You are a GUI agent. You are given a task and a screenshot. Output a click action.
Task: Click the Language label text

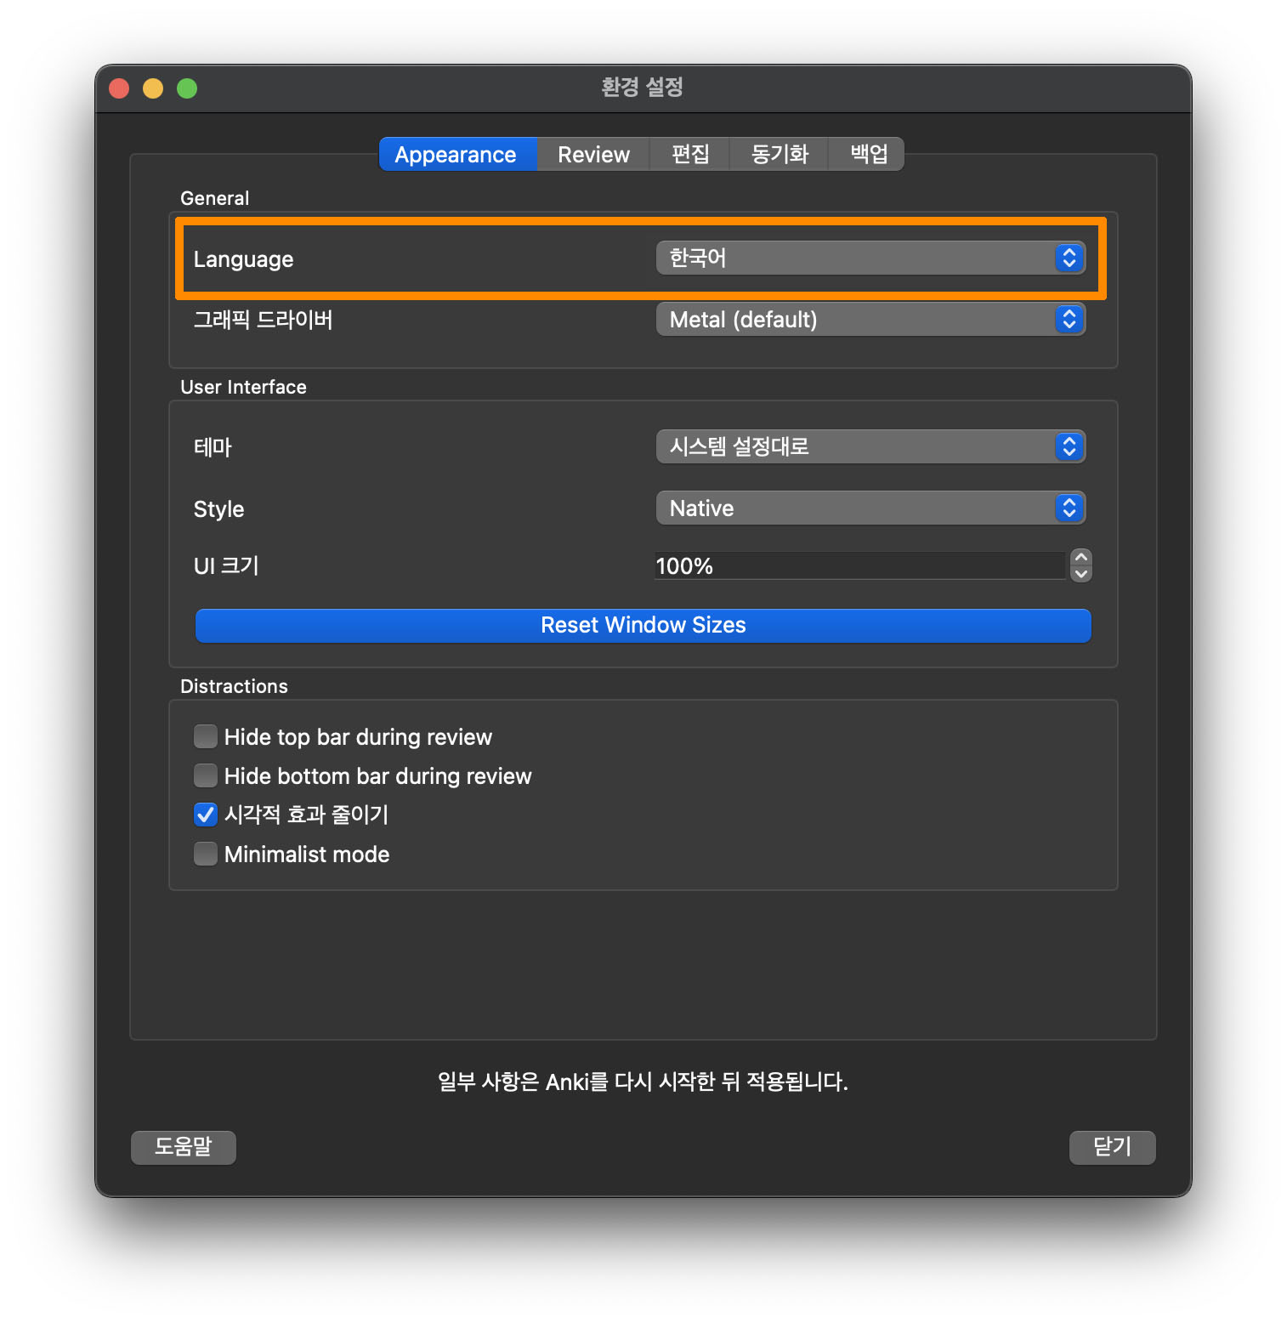coord(244,259)
